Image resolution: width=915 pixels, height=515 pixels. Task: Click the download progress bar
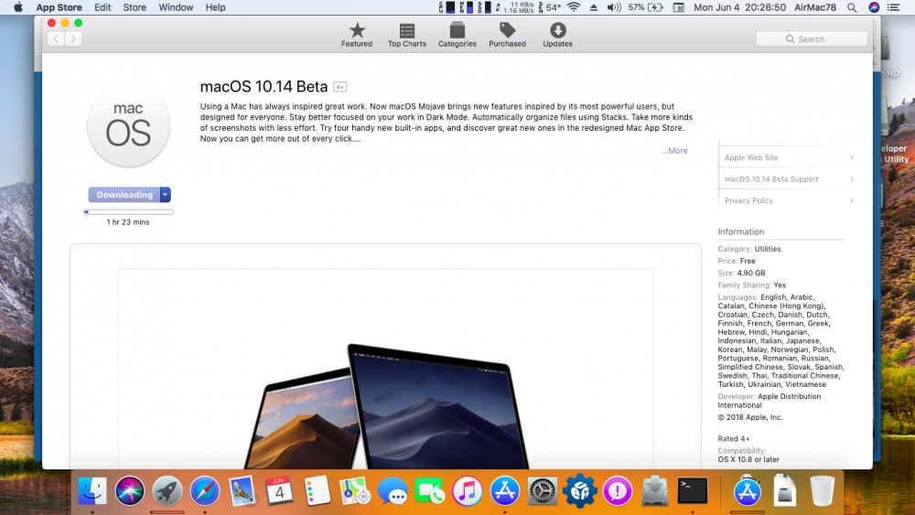coord(128,211)
